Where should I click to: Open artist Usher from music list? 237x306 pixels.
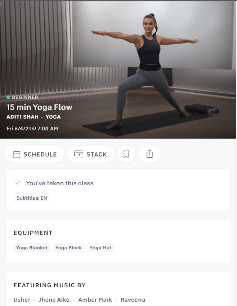[x=22, y=299]
